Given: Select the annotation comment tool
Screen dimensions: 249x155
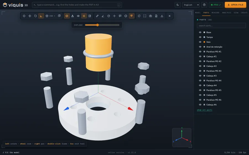Looking at the screenshot, I should [120, 16].
